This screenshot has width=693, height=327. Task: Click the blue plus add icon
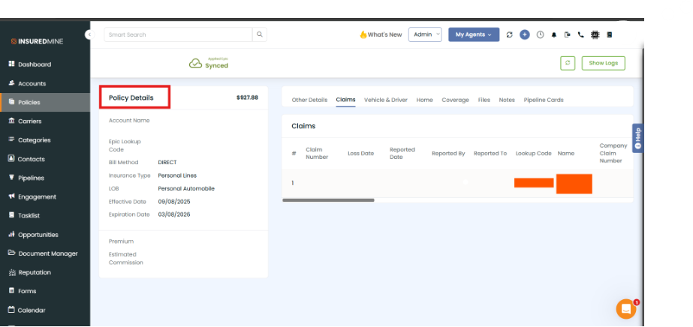[x=525, y=34]
